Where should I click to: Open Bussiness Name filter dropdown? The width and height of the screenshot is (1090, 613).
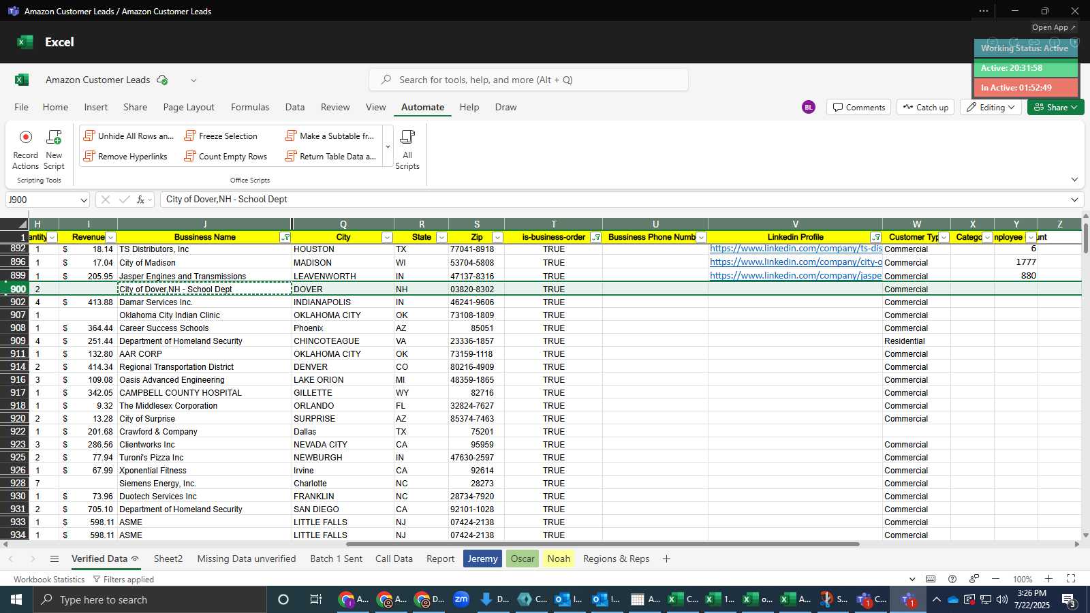click(x=285, y=238)
